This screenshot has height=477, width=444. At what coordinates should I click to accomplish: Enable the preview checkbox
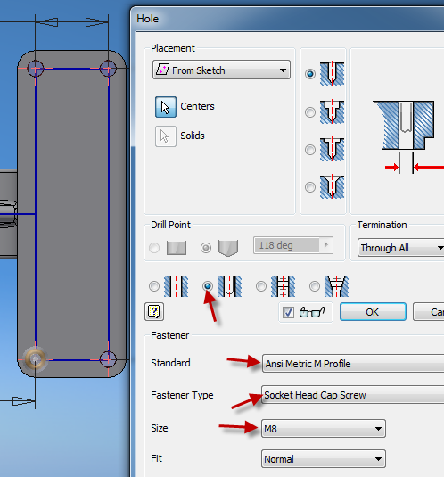[x=288, y=312]
